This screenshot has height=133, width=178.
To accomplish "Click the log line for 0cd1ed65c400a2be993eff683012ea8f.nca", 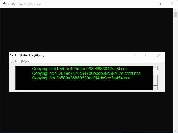I will (x=80, y=69).
